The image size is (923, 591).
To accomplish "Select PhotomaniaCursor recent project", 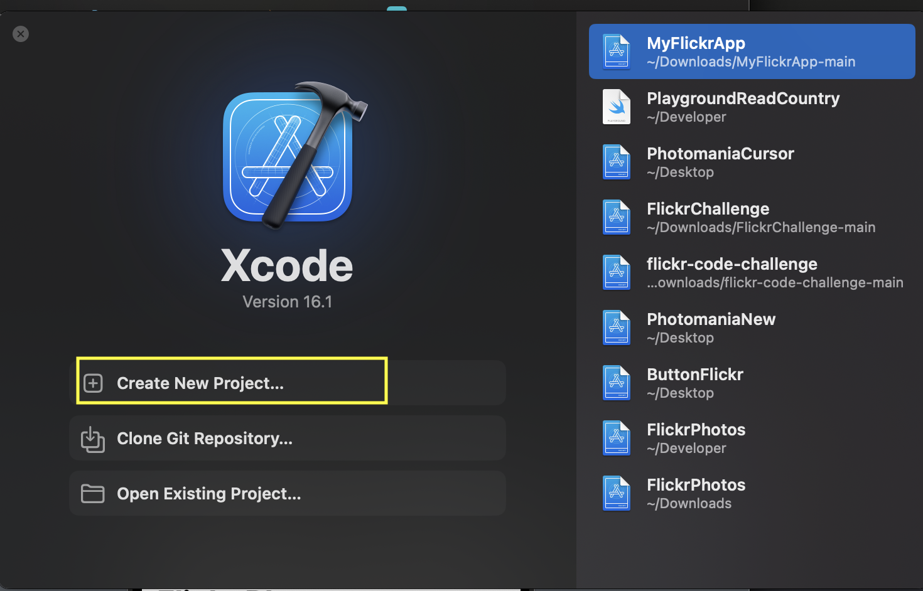I will (752, 162).
